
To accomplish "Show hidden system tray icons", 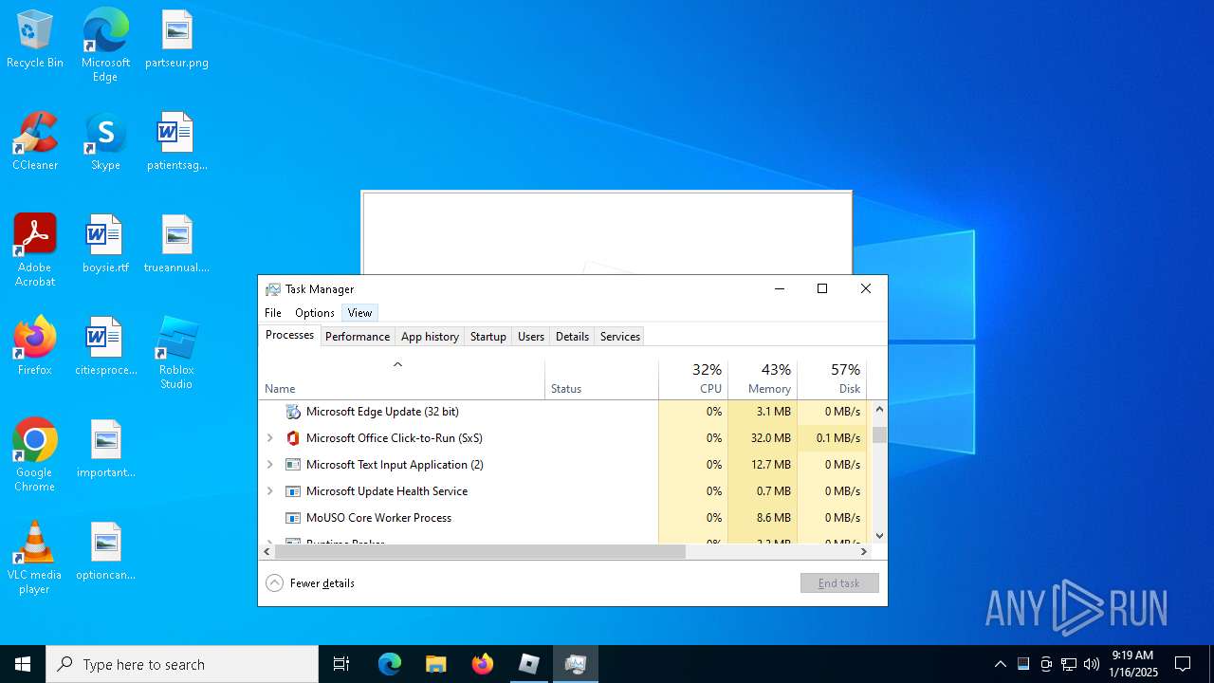I will (x=1000, y=664).
